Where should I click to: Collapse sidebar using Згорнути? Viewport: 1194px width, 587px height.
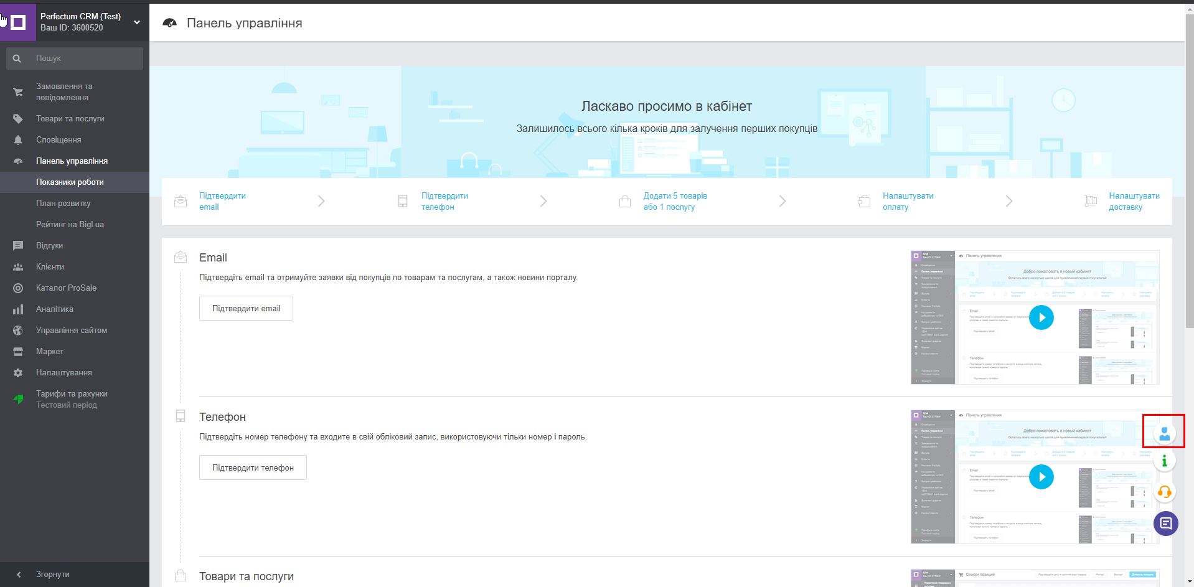pyautogui.click(x=52, y=575)
